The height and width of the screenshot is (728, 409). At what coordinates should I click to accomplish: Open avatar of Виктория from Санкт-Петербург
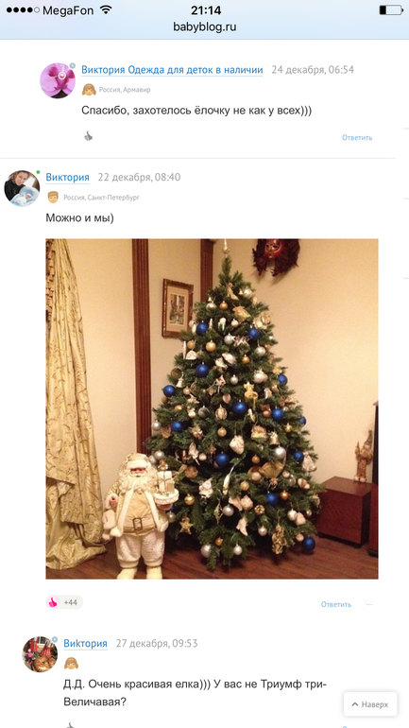(x=22, y=188)
